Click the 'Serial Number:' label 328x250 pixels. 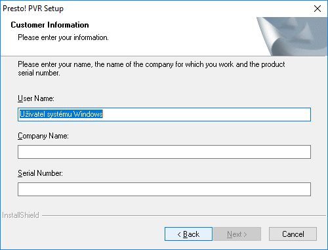coord(40,173)
